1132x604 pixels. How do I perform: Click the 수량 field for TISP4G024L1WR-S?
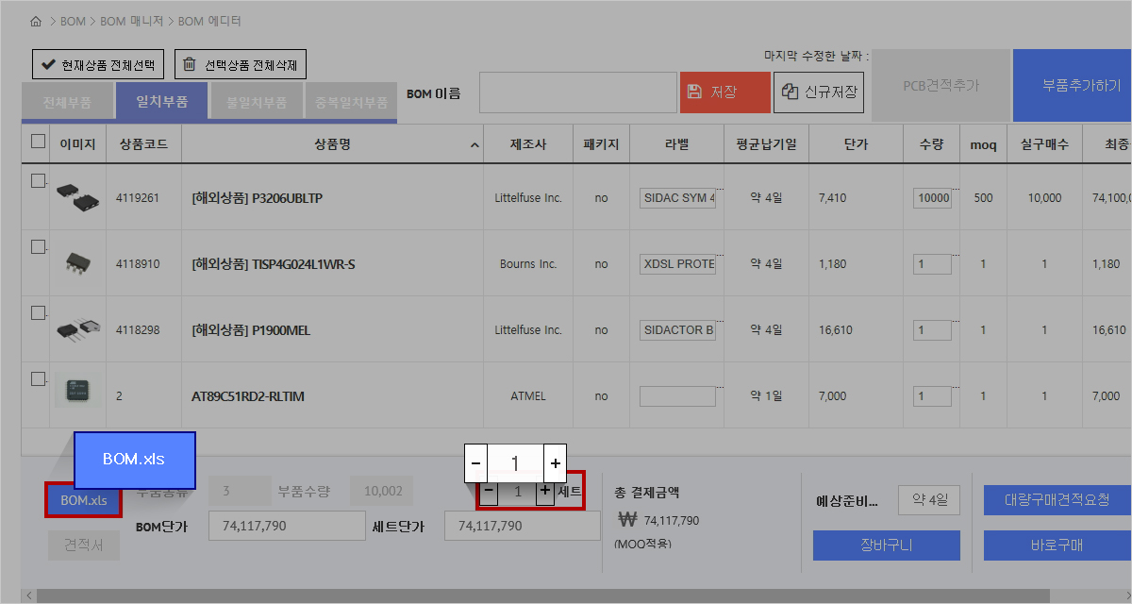coord(934,264)
